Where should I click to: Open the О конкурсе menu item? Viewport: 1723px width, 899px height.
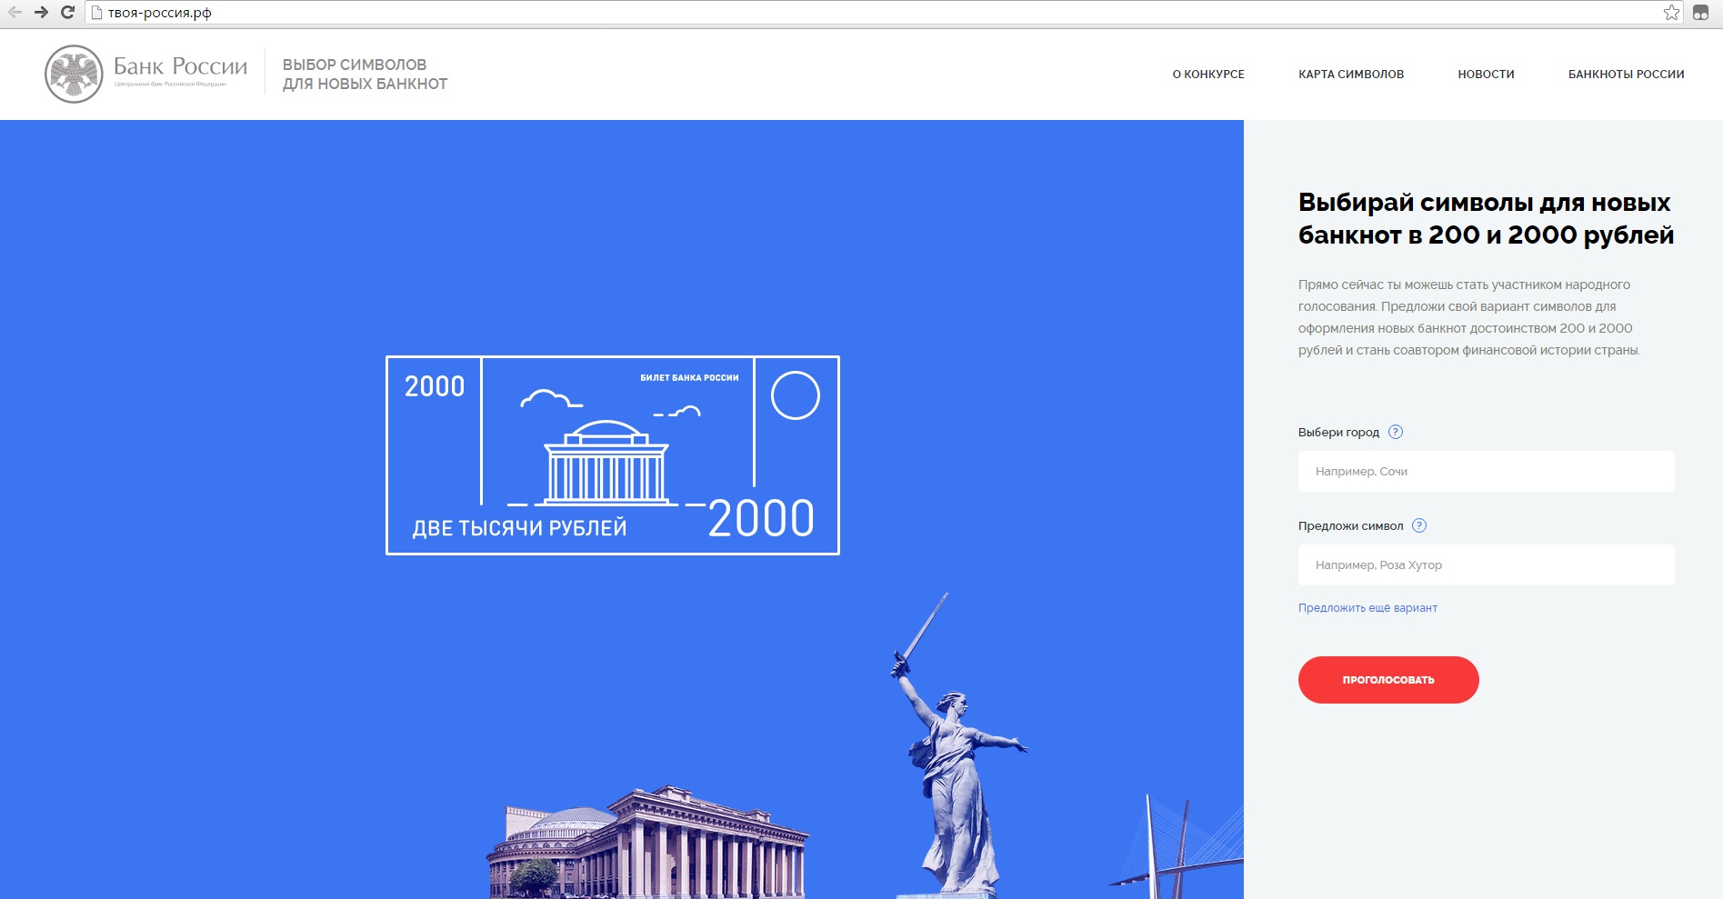[x=1207, y=75]
